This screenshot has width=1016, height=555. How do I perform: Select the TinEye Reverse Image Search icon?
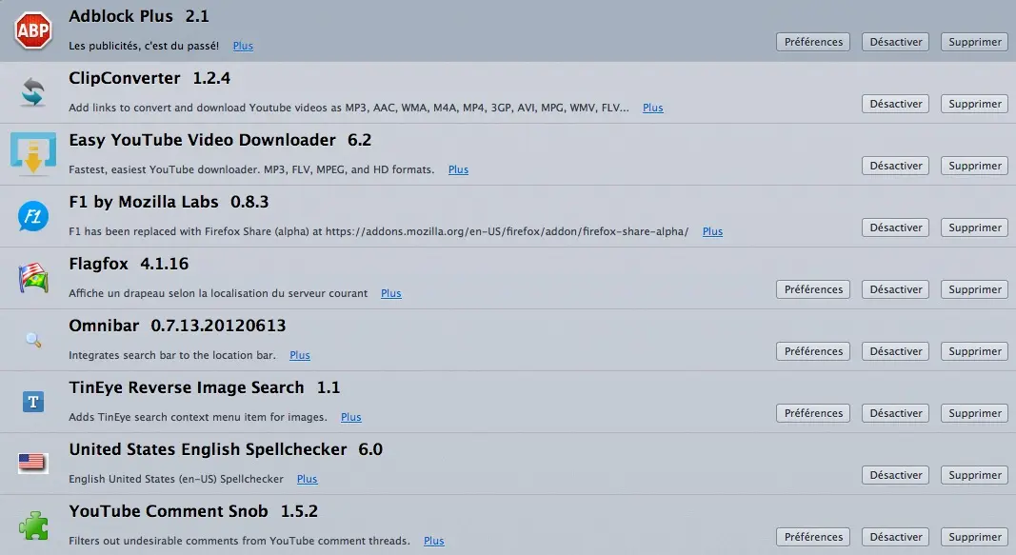33,401
